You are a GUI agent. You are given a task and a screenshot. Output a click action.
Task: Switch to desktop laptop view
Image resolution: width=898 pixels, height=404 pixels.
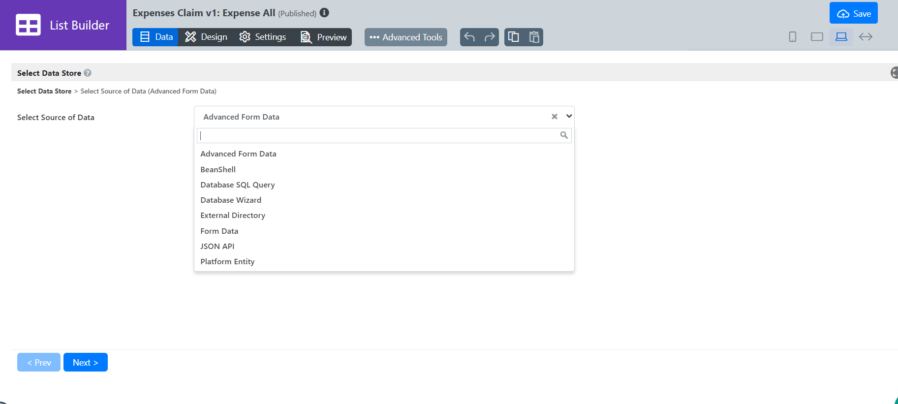[841, 37]
